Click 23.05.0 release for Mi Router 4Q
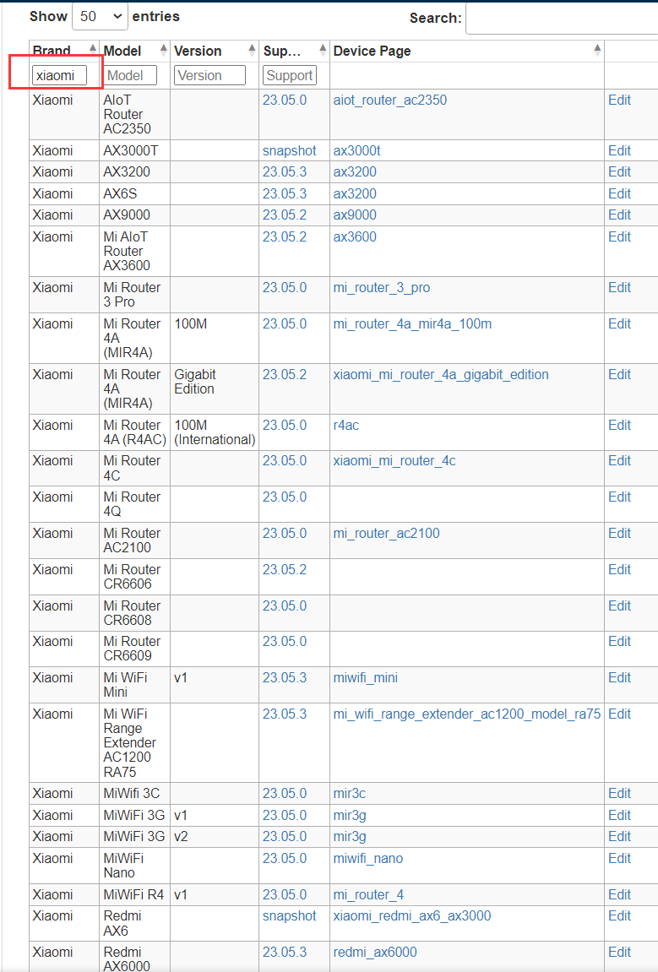Image resolution: width=658 pixels, height=972 pixels. tap(284, 497)
